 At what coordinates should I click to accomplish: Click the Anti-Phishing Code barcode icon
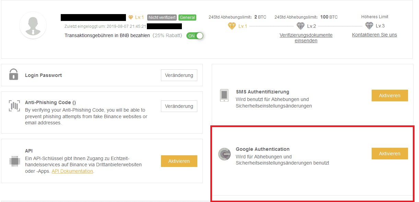coord(14,105)
